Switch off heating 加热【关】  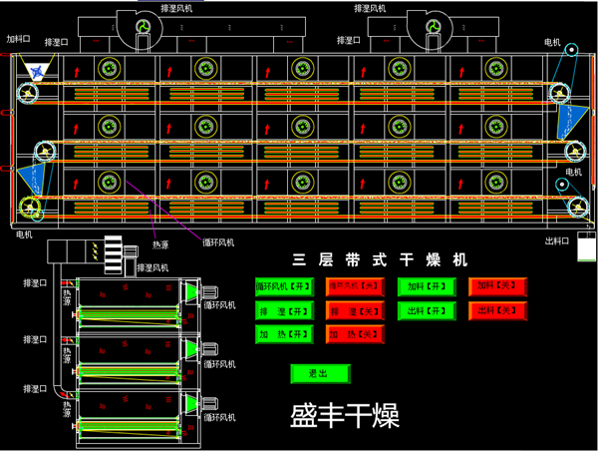click(x=354, y=335)
